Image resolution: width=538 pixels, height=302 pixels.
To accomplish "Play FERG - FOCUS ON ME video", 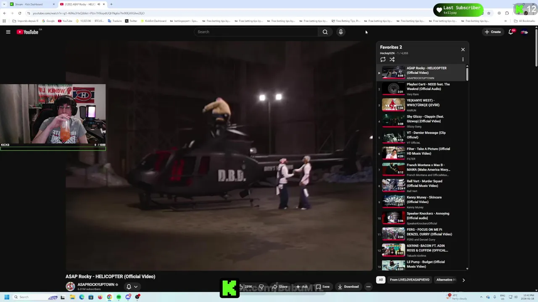I will 421,234.
